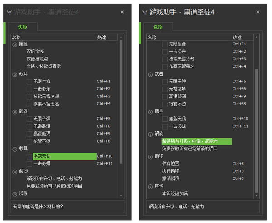272x223 pixels.
Task: Click scrollbar down arrow in left window
Action: tap(121, 196)
